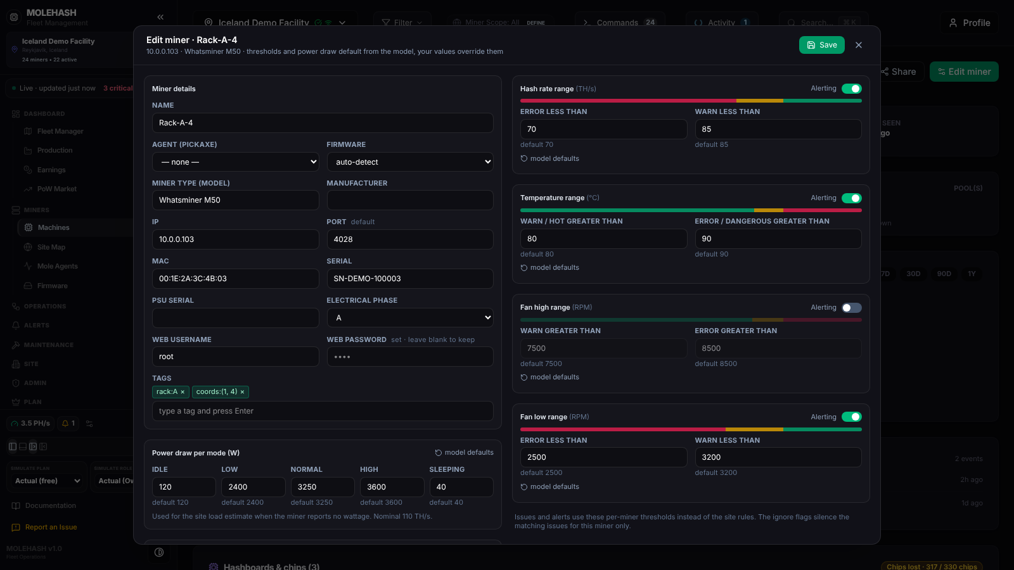Screen dimensions: 1014x570
Task: Focus the IP address field
Action: 235,239
